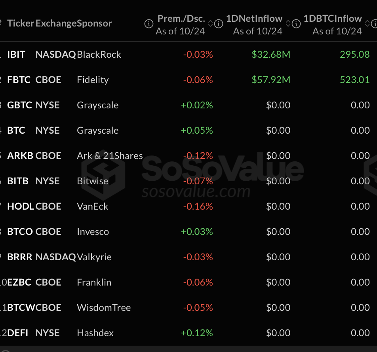Click the info icon beside Prem./Dsc. header
The width and height of the screenshot is (377, 352).
149,24
